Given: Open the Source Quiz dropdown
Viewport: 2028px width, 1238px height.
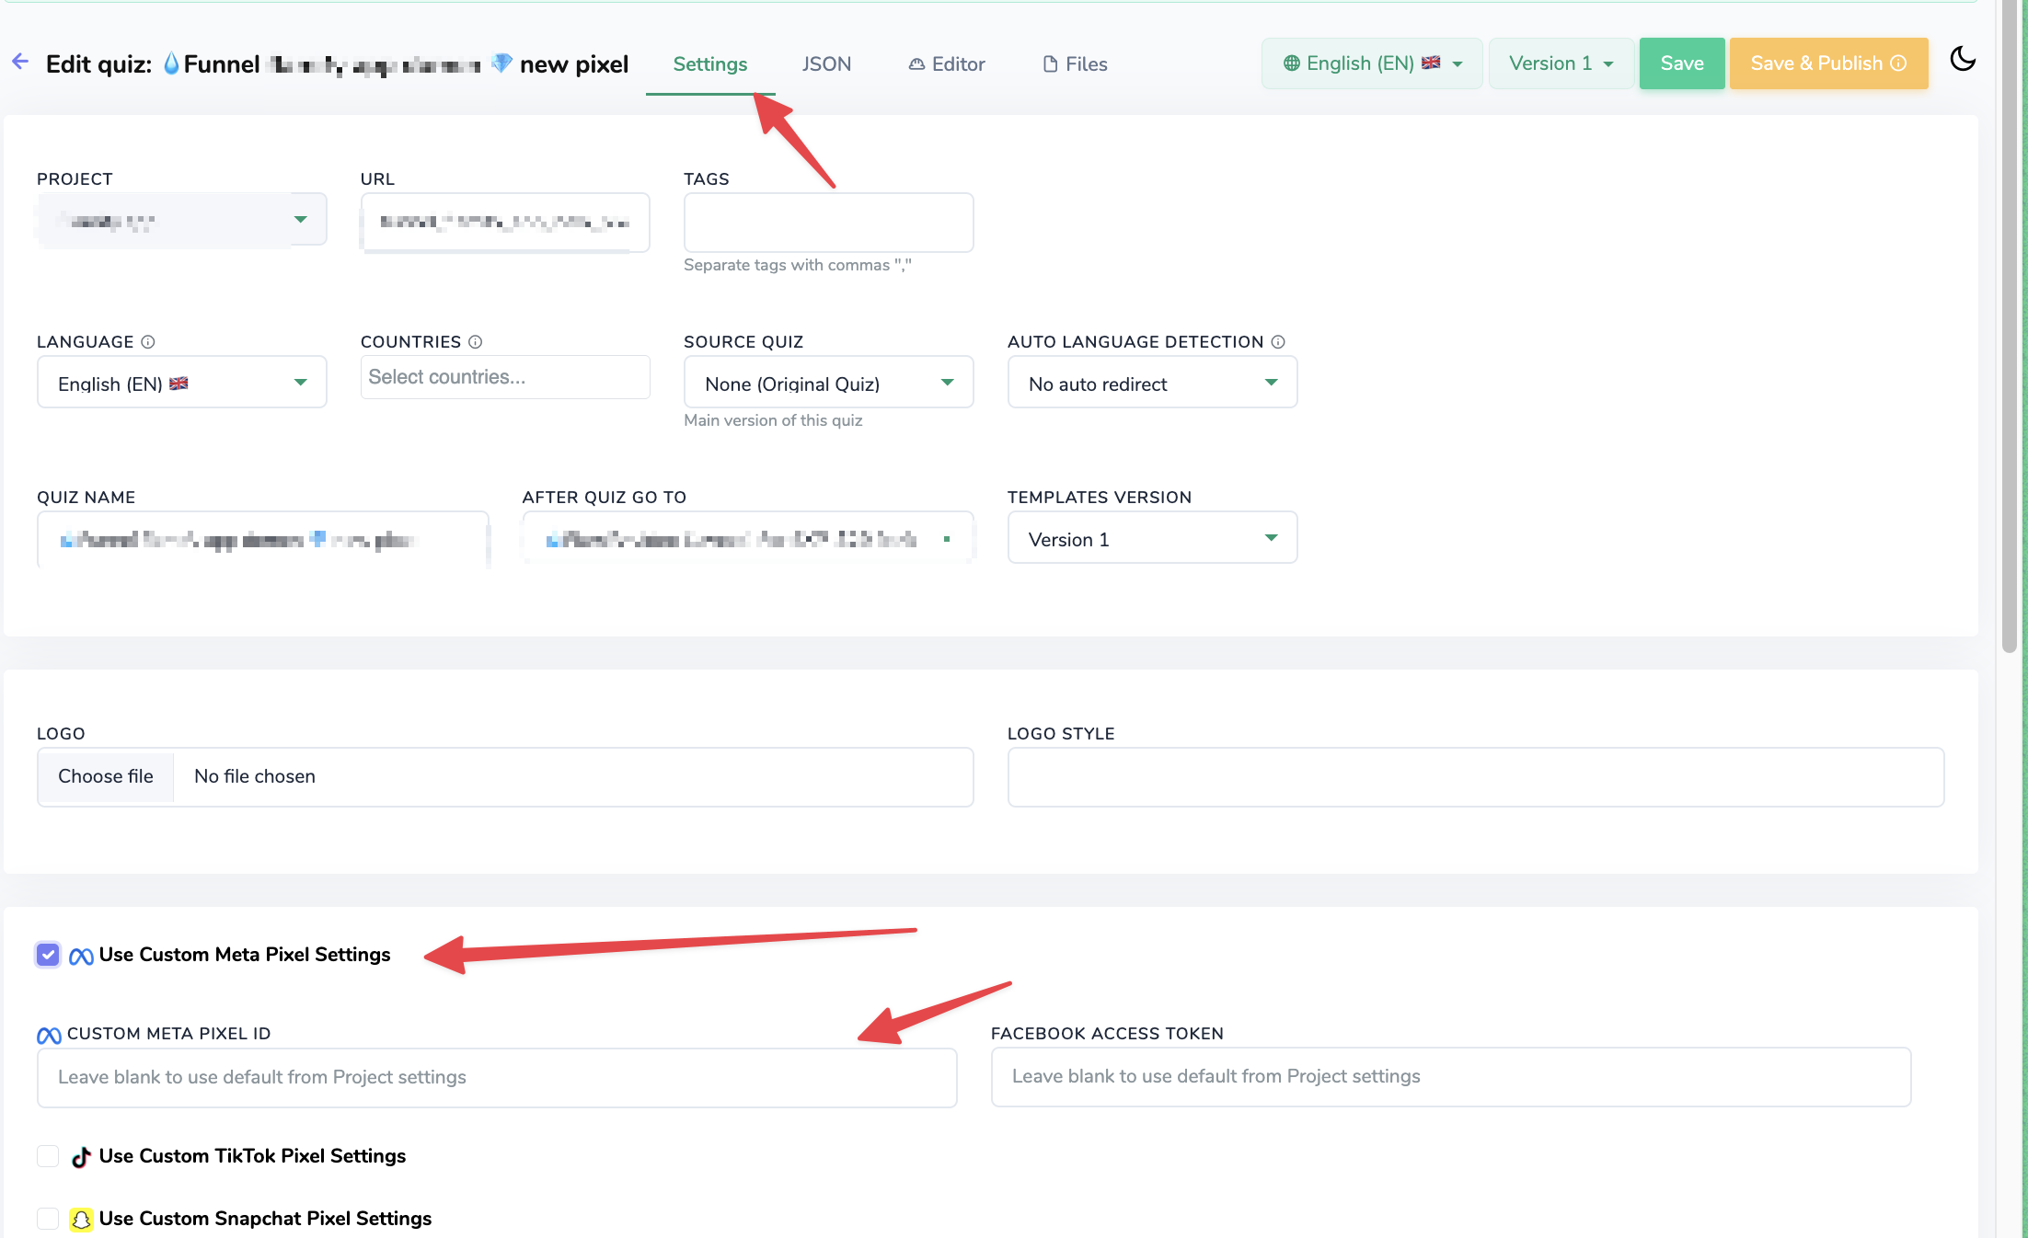Looking at the screenshot, I should coord(828,382).
